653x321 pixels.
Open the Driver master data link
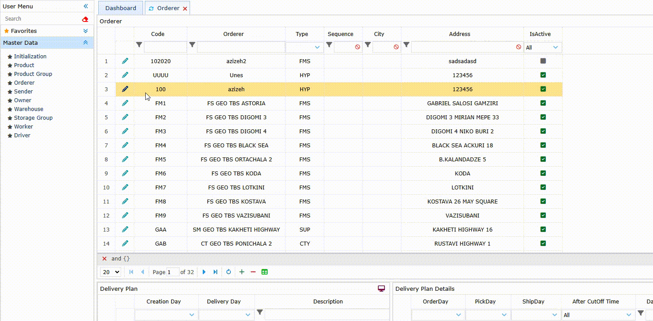tap(23, 135)
